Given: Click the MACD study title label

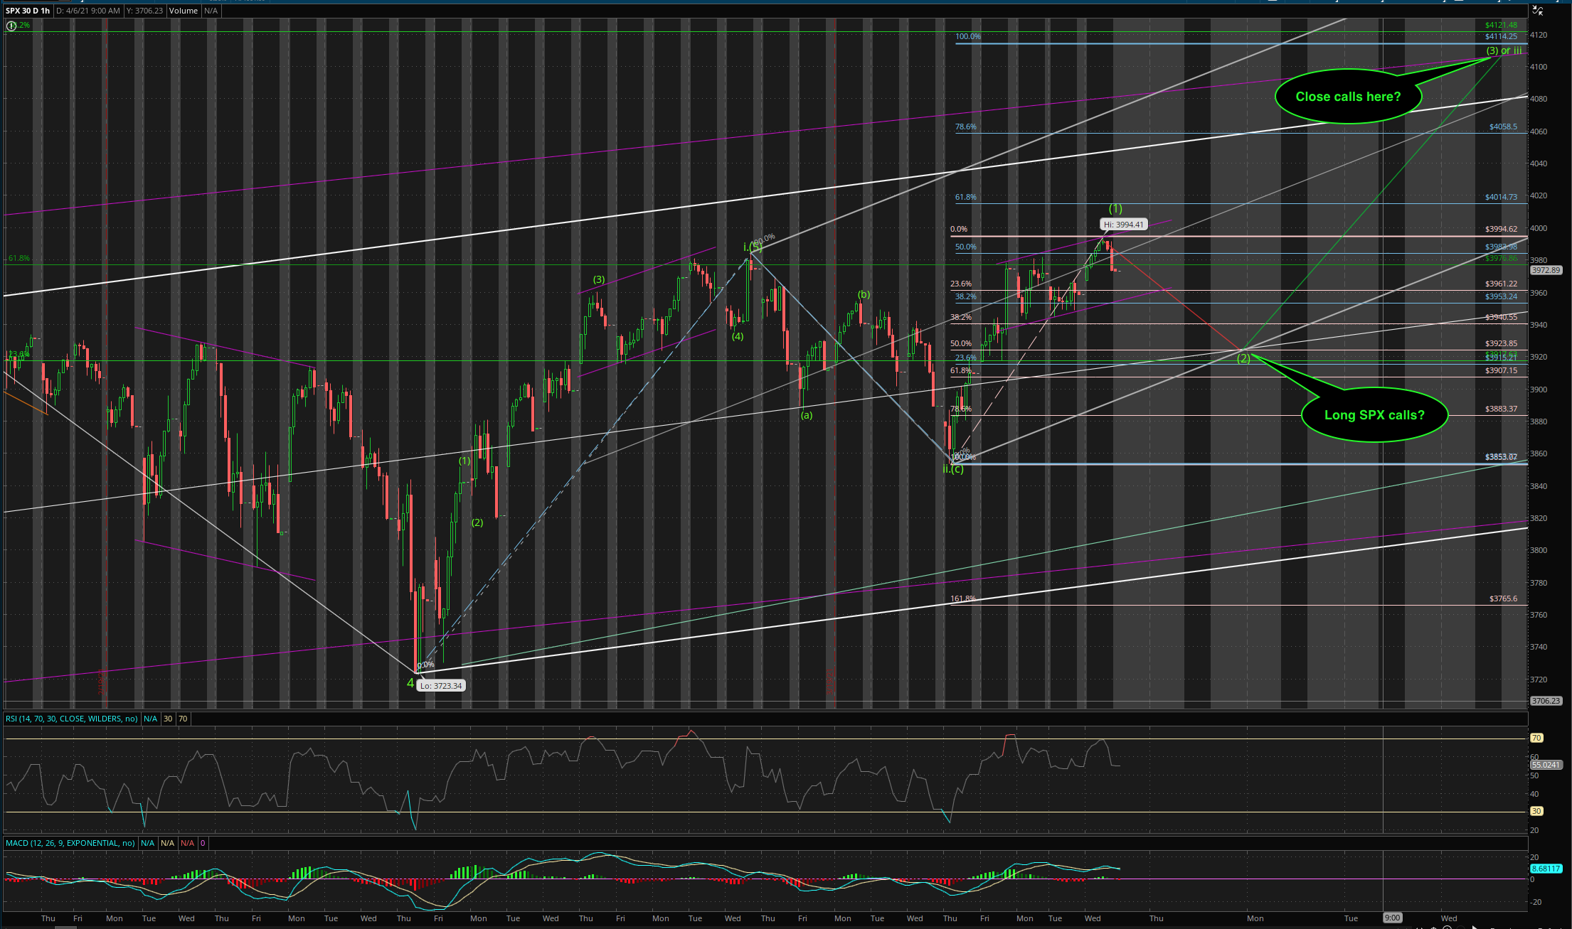Looking at the screenshot, I should [70, 843].
